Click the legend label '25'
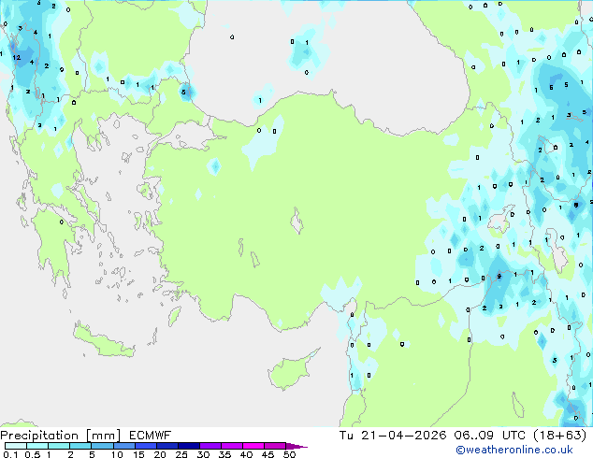 [181, 454]
